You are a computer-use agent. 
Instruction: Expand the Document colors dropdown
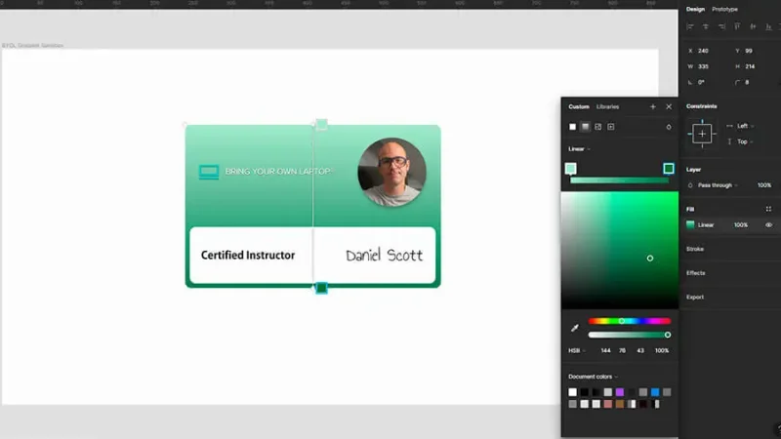tap(593, 377)
